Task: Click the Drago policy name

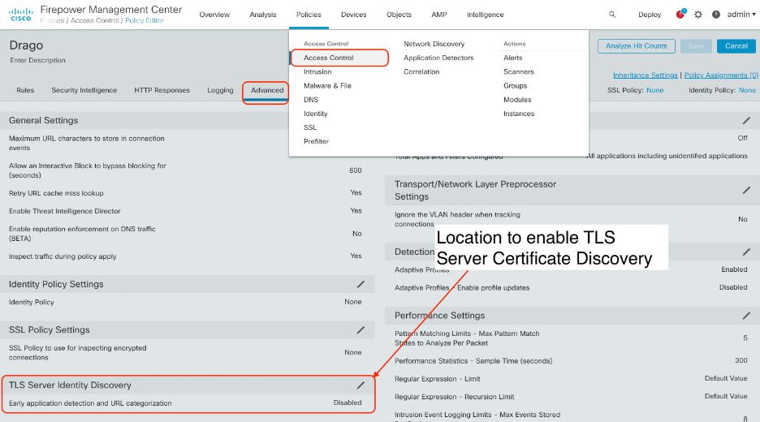Action: coord(26,45)
